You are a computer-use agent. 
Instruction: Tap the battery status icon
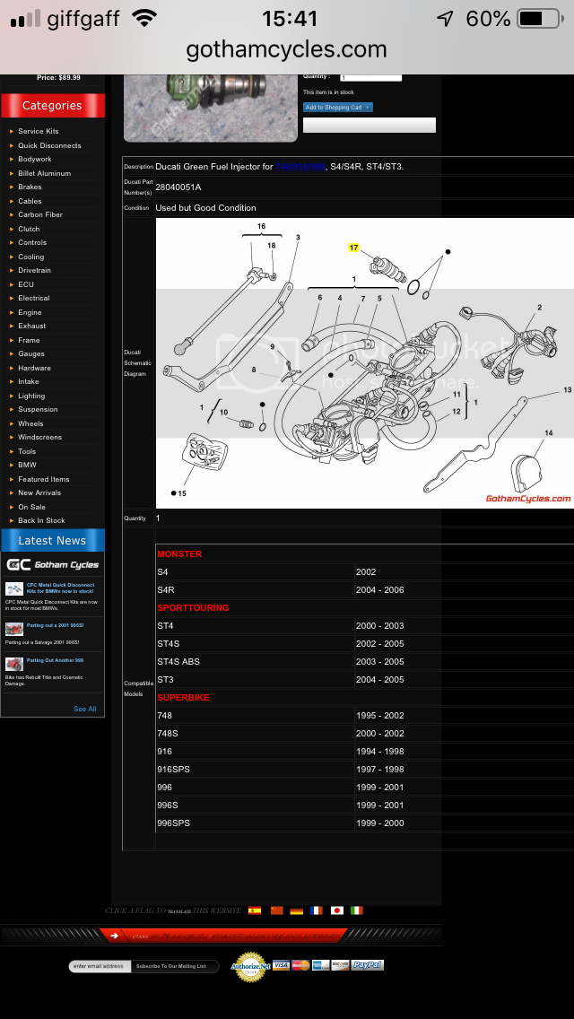coord(540,18)
